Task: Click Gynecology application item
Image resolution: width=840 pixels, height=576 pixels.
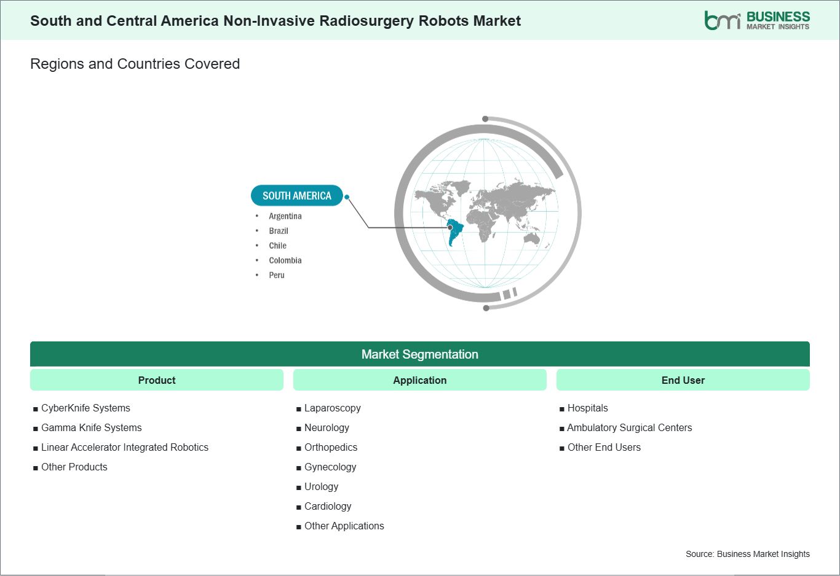Action: pos(330,467)
